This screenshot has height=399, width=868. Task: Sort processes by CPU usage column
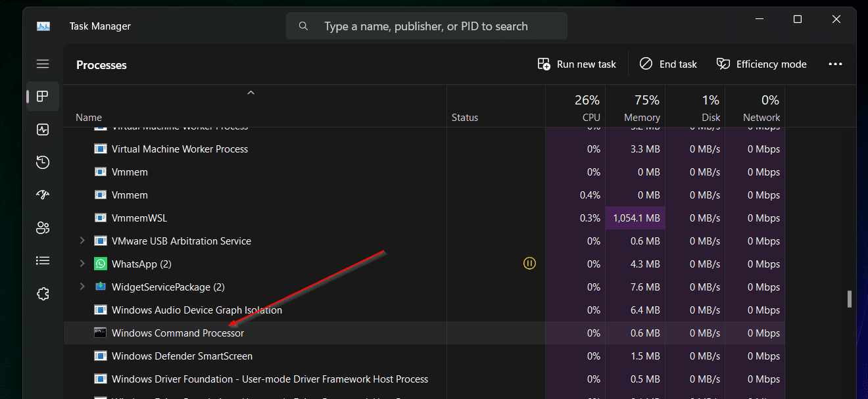(x=575, y=106)
